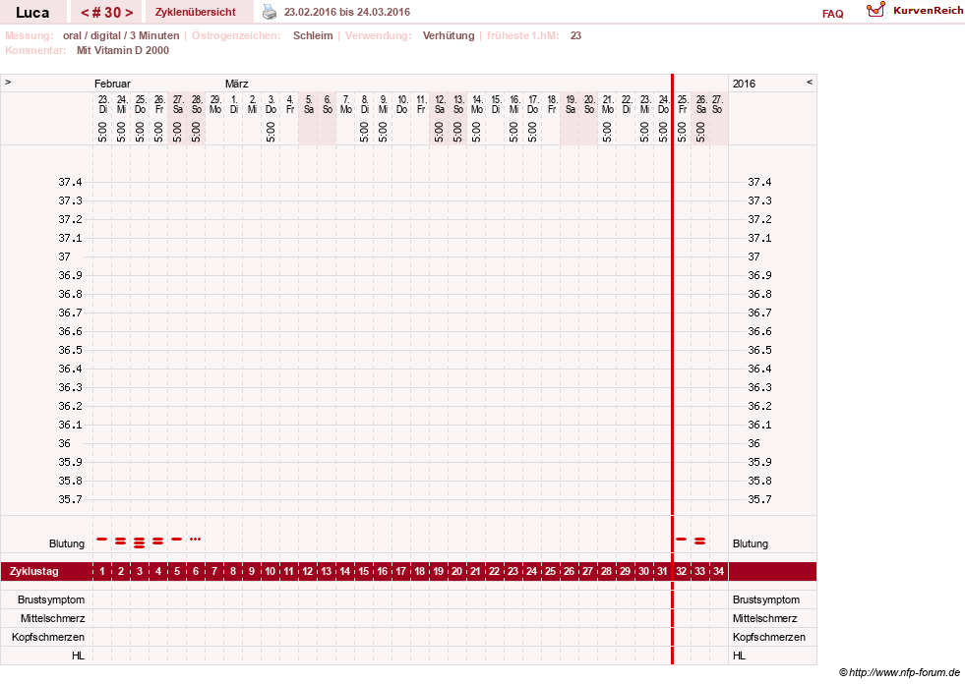
Task: Click the left Kopfschmerzen row label
Action: 48,637
